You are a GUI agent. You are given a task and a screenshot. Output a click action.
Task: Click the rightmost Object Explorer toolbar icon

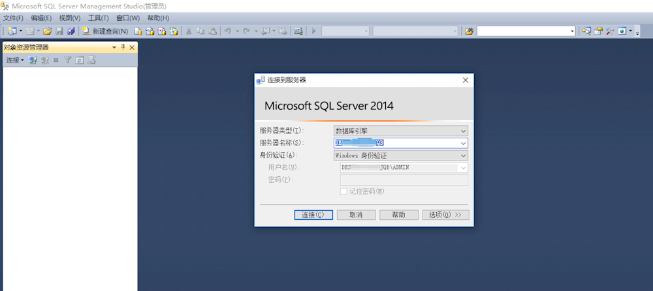click(x=91, y=61)
